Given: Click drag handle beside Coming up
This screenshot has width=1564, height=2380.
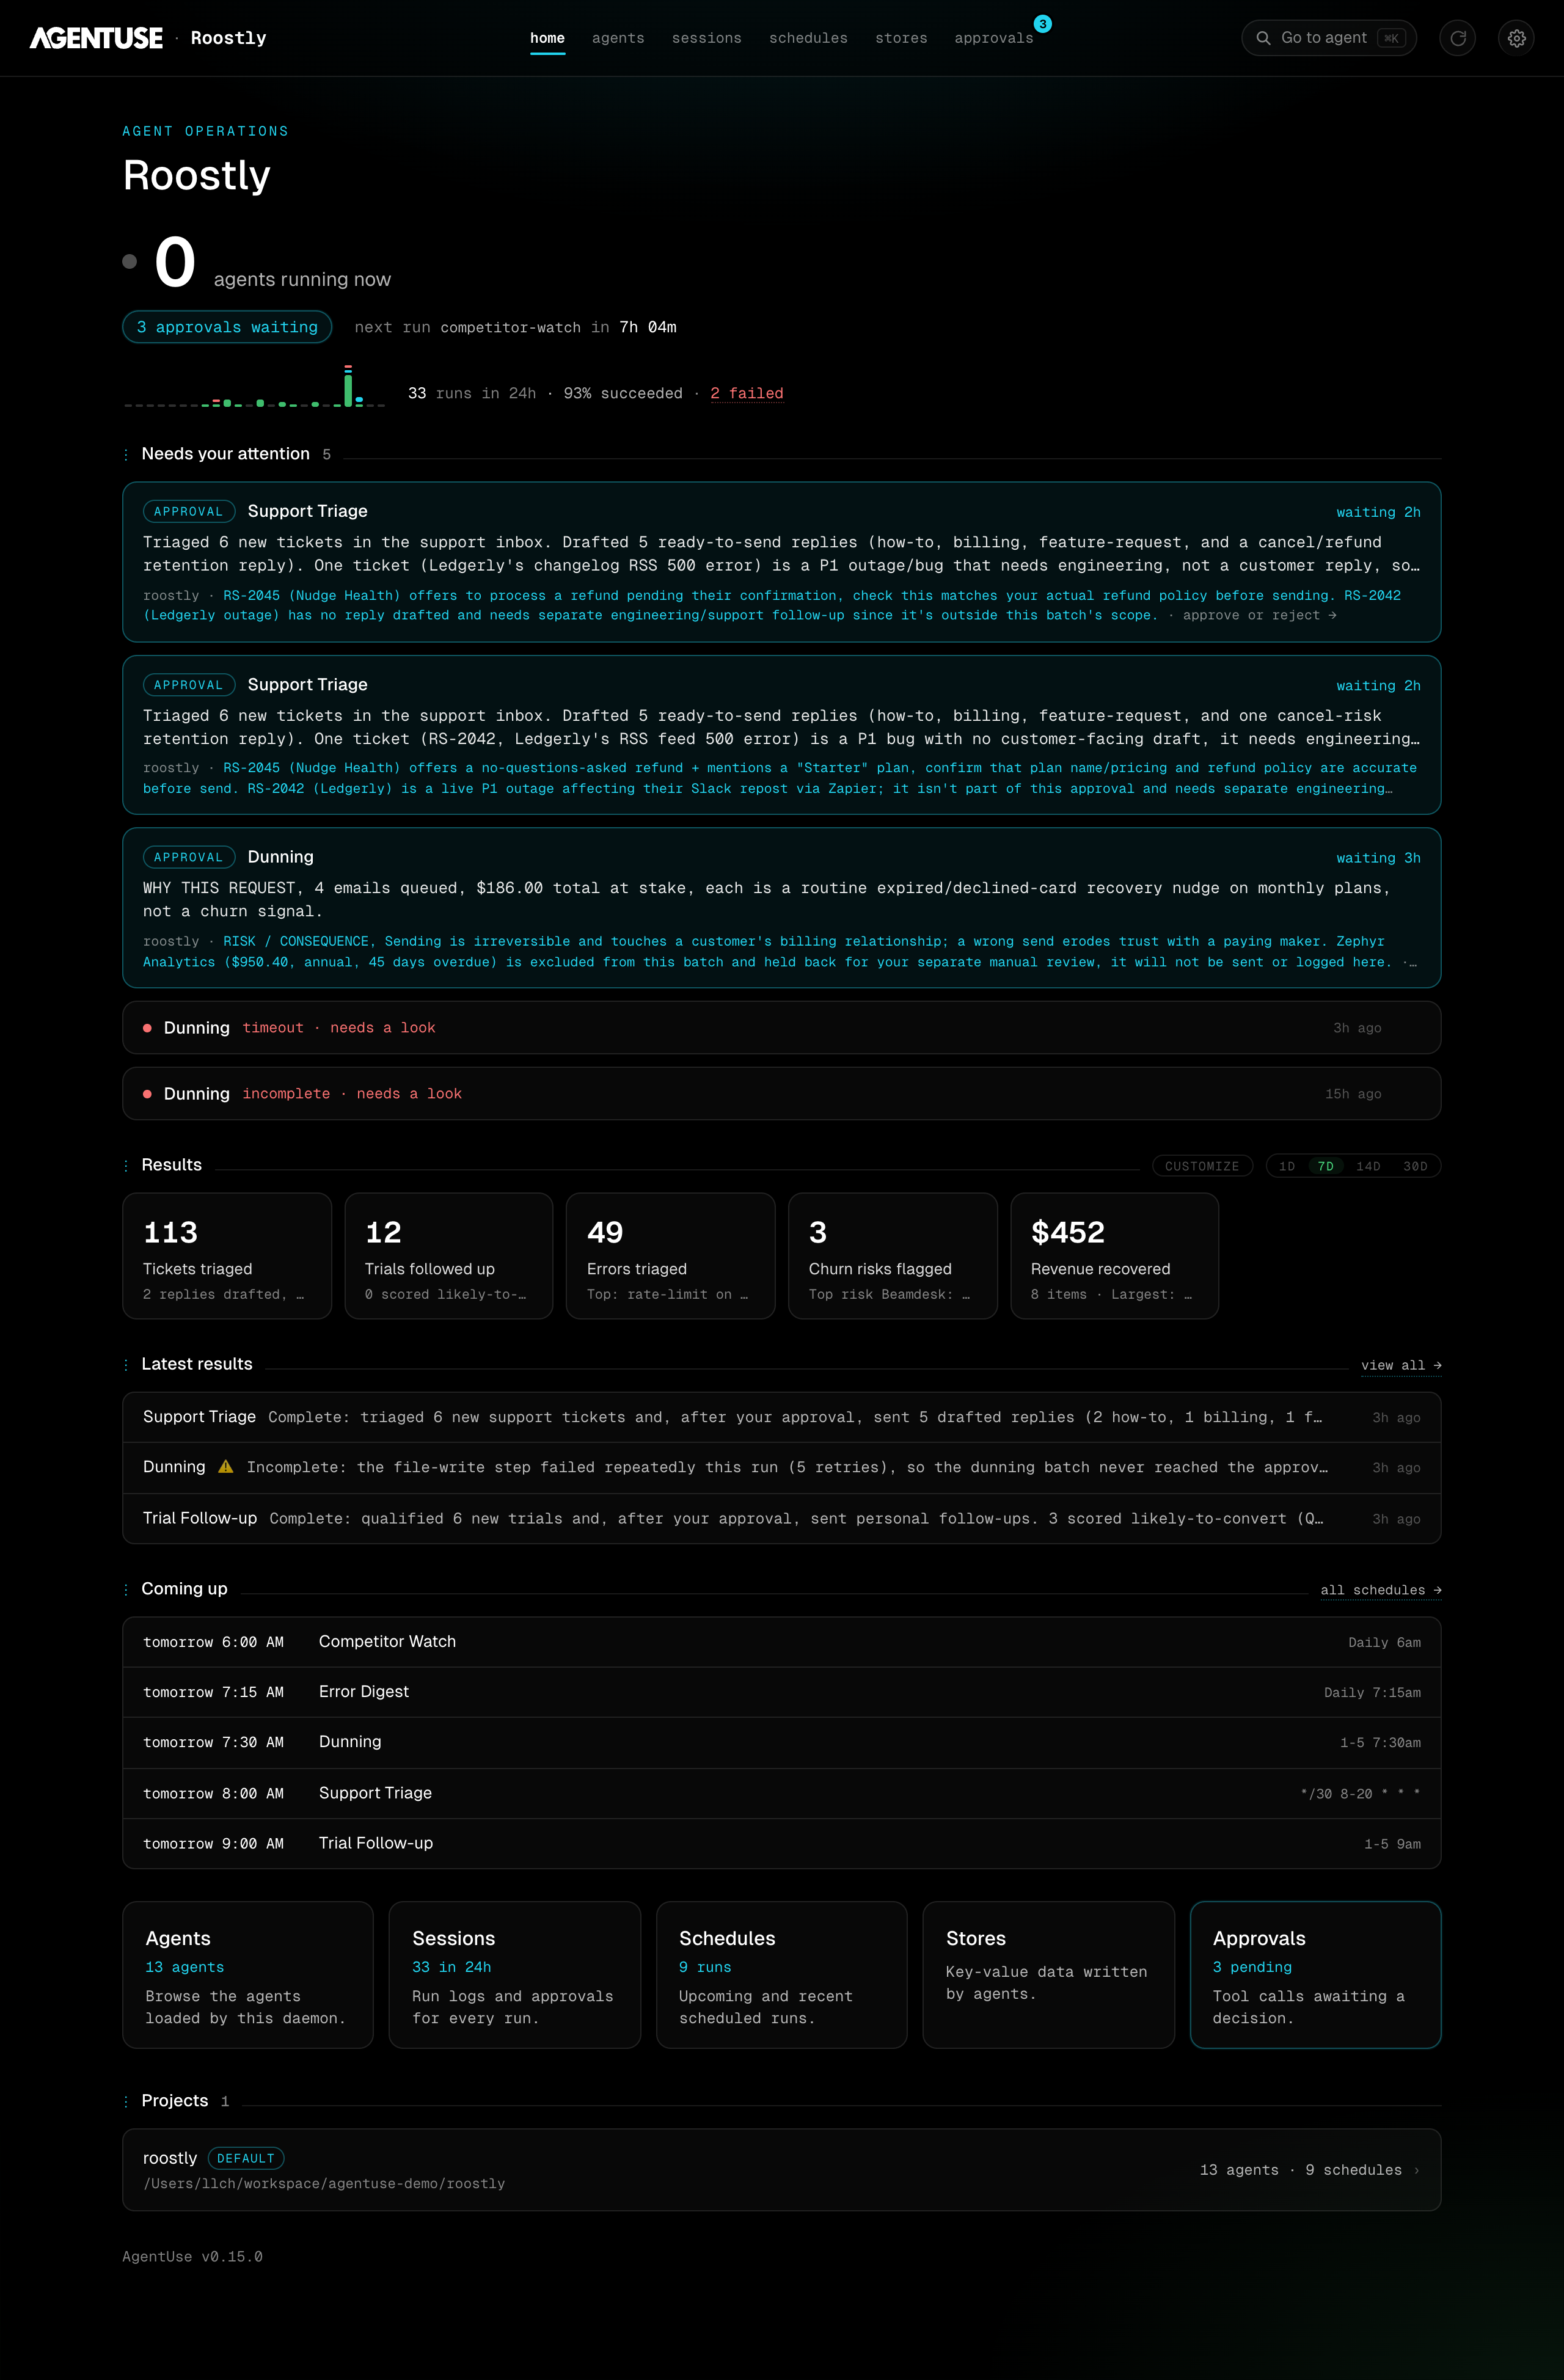Looking at the screenshot, I should pos(126,1590).
